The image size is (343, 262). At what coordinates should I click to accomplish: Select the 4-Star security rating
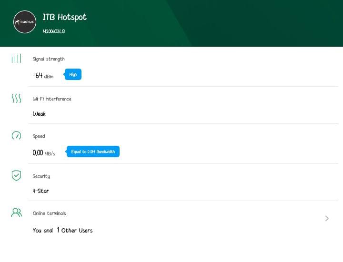[40, 191]
